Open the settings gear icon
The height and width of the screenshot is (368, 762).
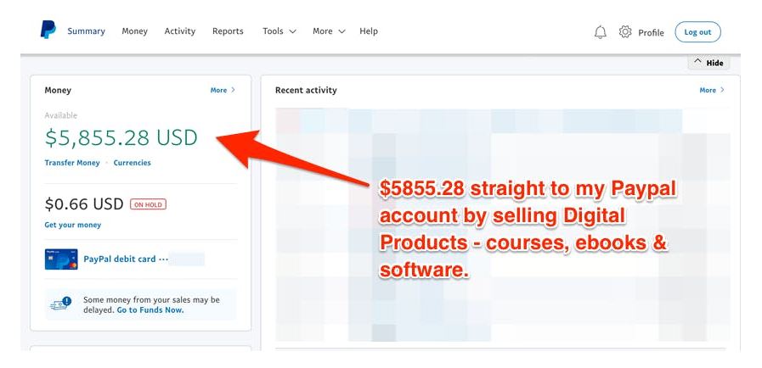click(x=625, y=32)
